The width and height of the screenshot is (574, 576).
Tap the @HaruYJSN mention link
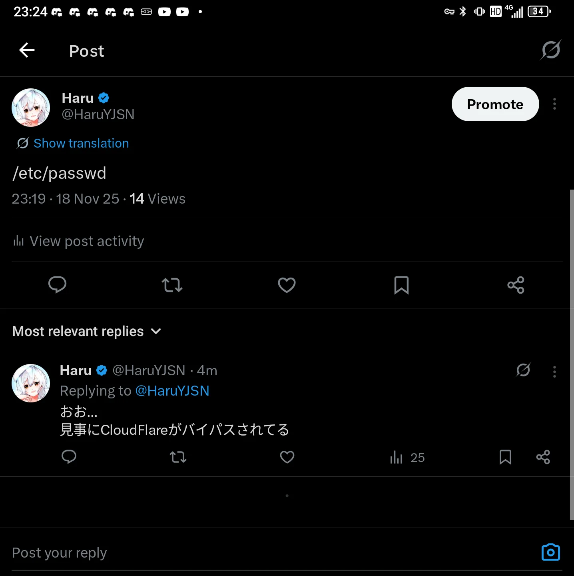172,391
